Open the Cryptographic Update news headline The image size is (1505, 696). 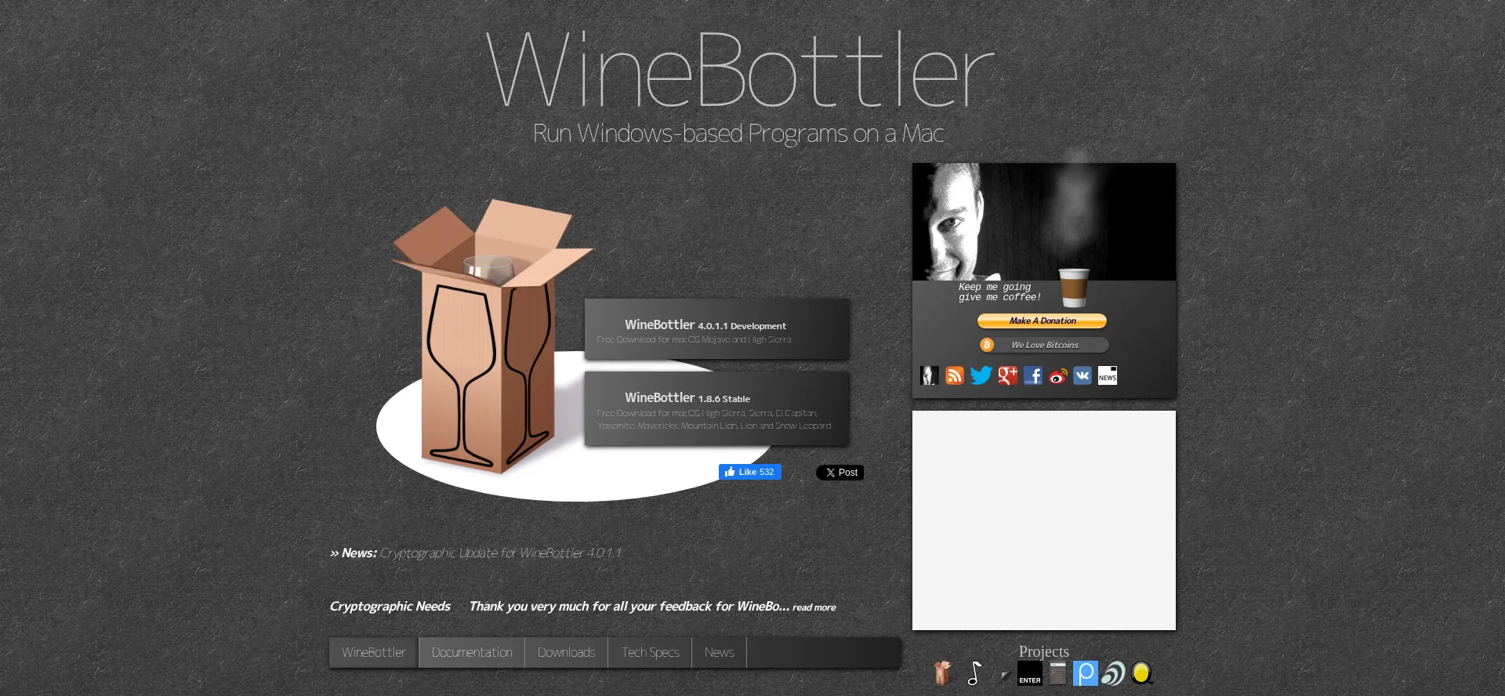pos(500,553)
